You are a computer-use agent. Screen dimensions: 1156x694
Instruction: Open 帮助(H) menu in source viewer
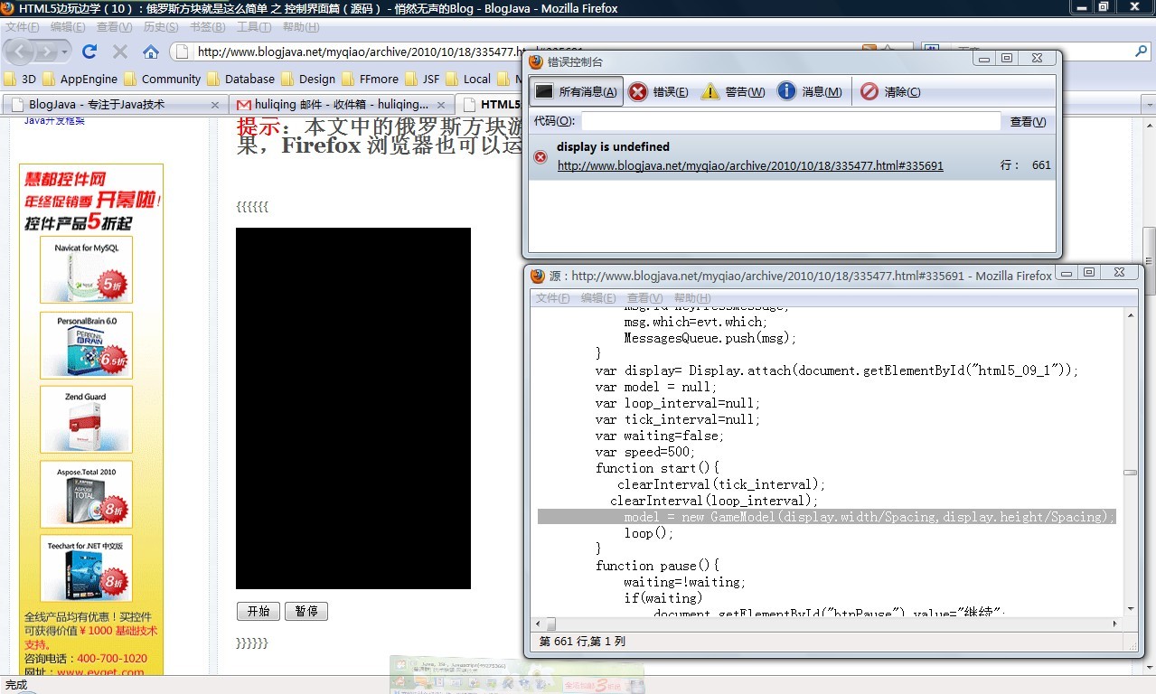(x=692, y=298)
